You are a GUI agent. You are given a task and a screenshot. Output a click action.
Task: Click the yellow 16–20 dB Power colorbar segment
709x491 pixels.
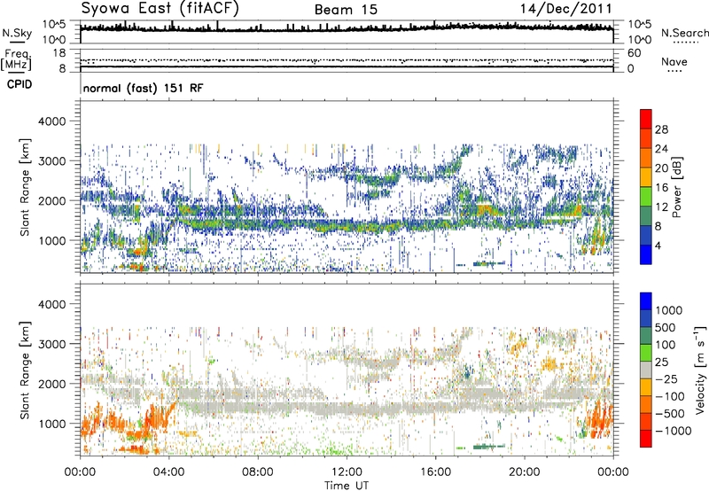646,177
